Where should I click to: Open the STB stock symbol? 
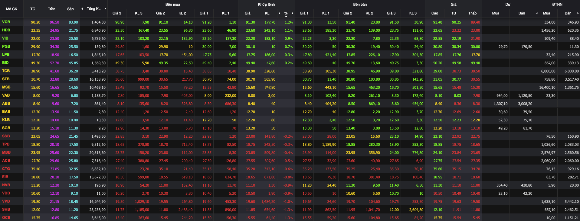pos(6,79)
